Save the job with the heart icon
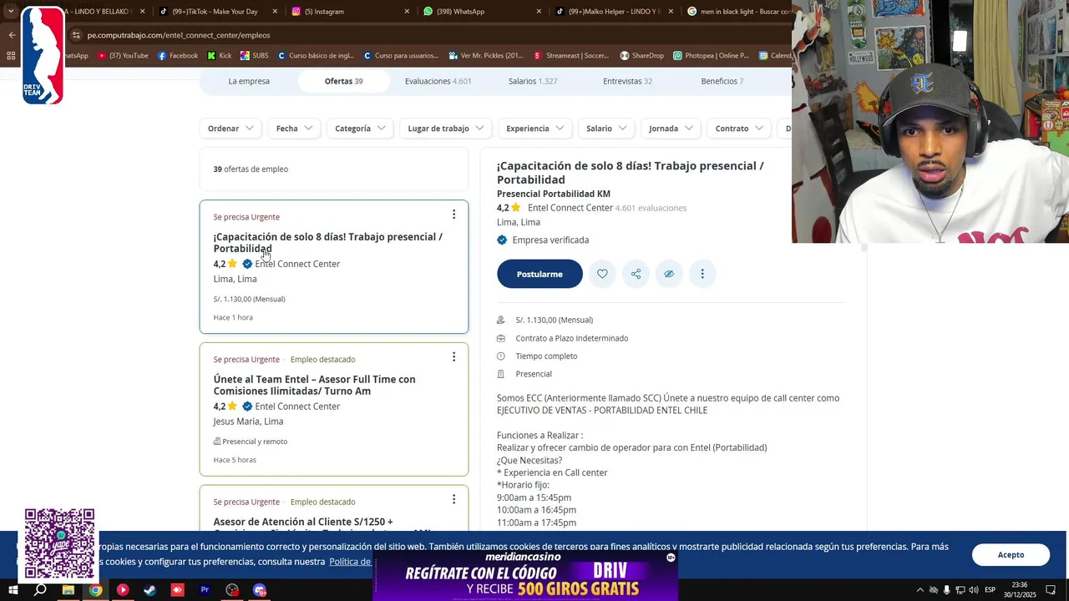Image resolution: width=1069 pixels, height=601 pixels. (602, 274)
